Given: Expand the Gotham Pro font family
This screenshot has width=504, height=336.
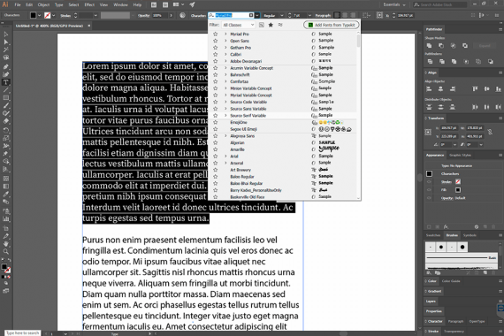Looking at the screenshot, I should 225,47.
